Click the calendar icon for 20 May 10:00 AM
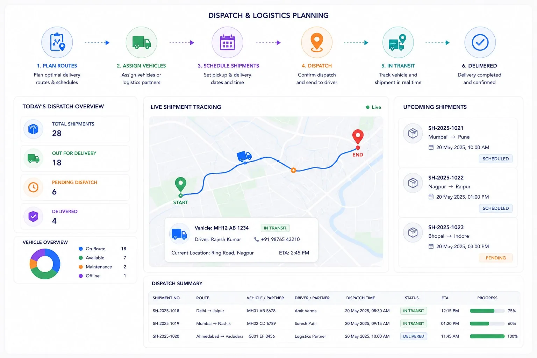 click(x=431, y=148)
